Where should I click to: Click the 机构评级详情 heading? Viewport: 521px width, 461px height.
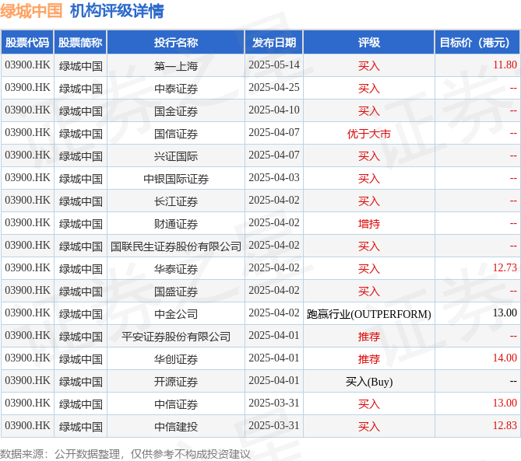click(x=117, y=11)
